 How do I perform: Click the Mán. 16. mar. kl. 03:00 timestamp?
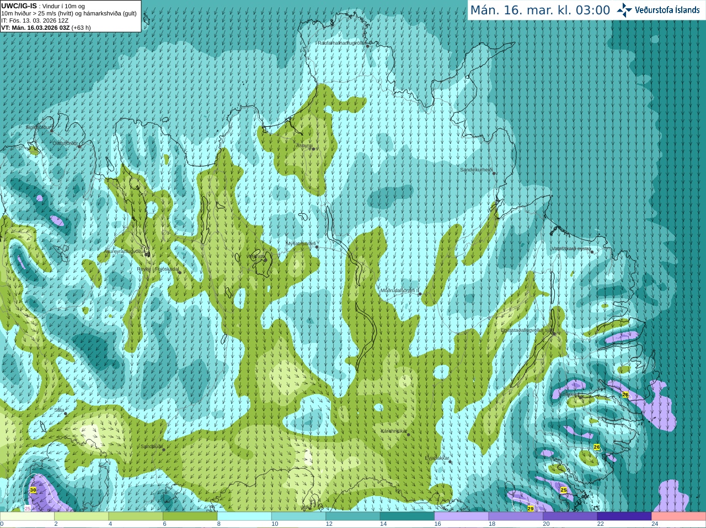540,10
